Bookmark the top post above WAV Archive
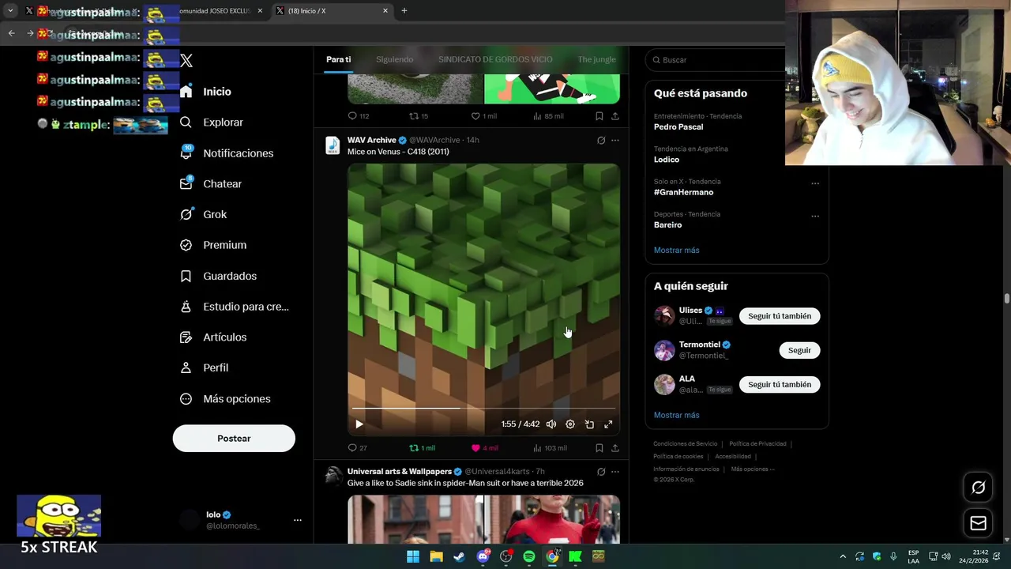 point(599,116)
